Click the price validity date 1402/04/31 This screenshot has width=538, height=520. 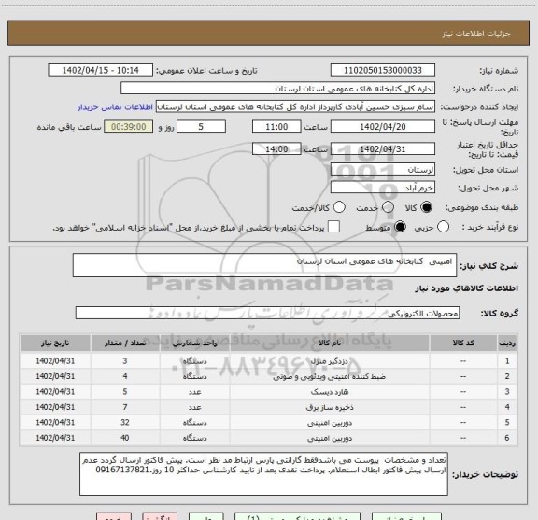(383, 148)
